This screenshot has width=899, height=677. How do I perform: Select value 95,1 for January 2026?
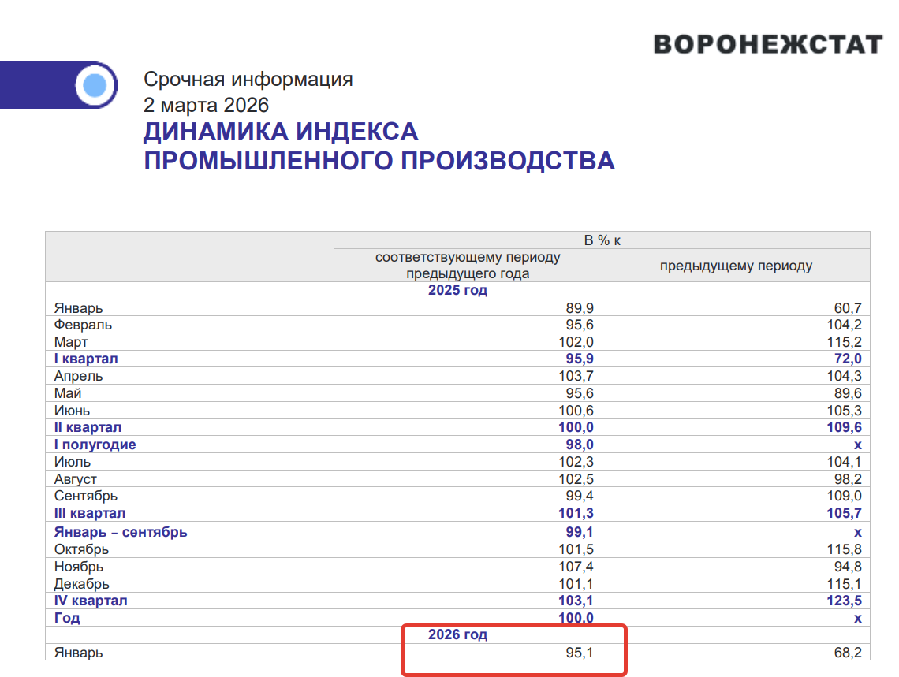tap(579, 653)
